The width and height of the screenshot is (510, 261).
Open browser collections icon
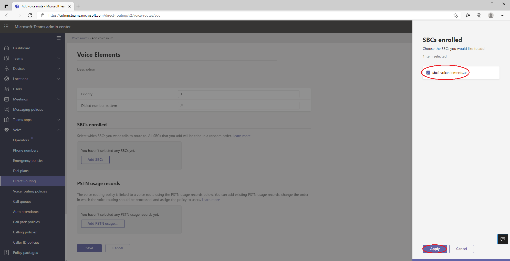click(x=479, y=15)
